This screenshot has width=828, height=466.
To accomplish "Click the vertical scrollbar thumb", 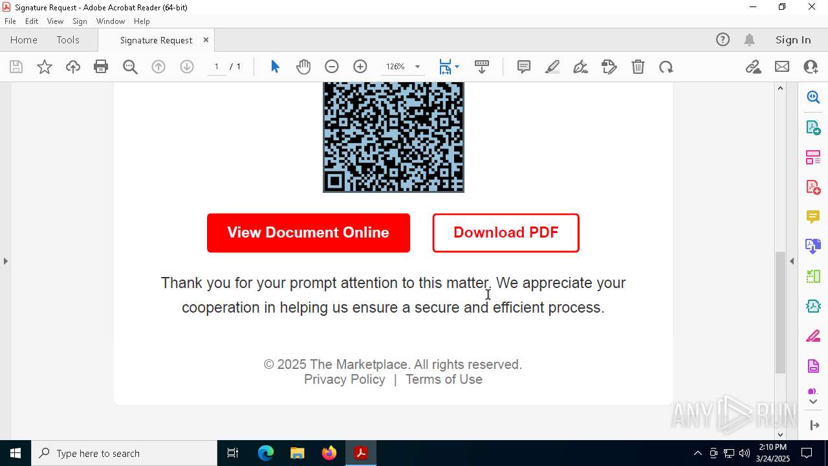I will 780,313.
